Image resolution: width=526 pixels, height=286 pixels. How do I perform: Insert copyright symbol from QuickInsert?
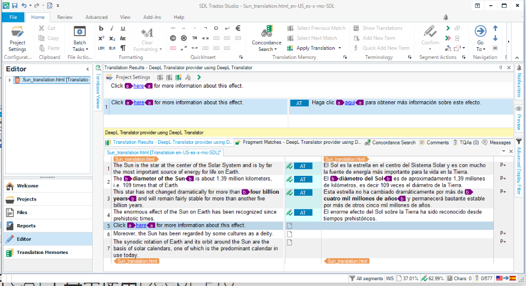[173, 38]
